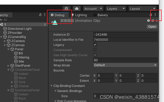The height and width of the screenshot is (102, 164).
Task: Select the title object
Action: click(x=21, y=62)
